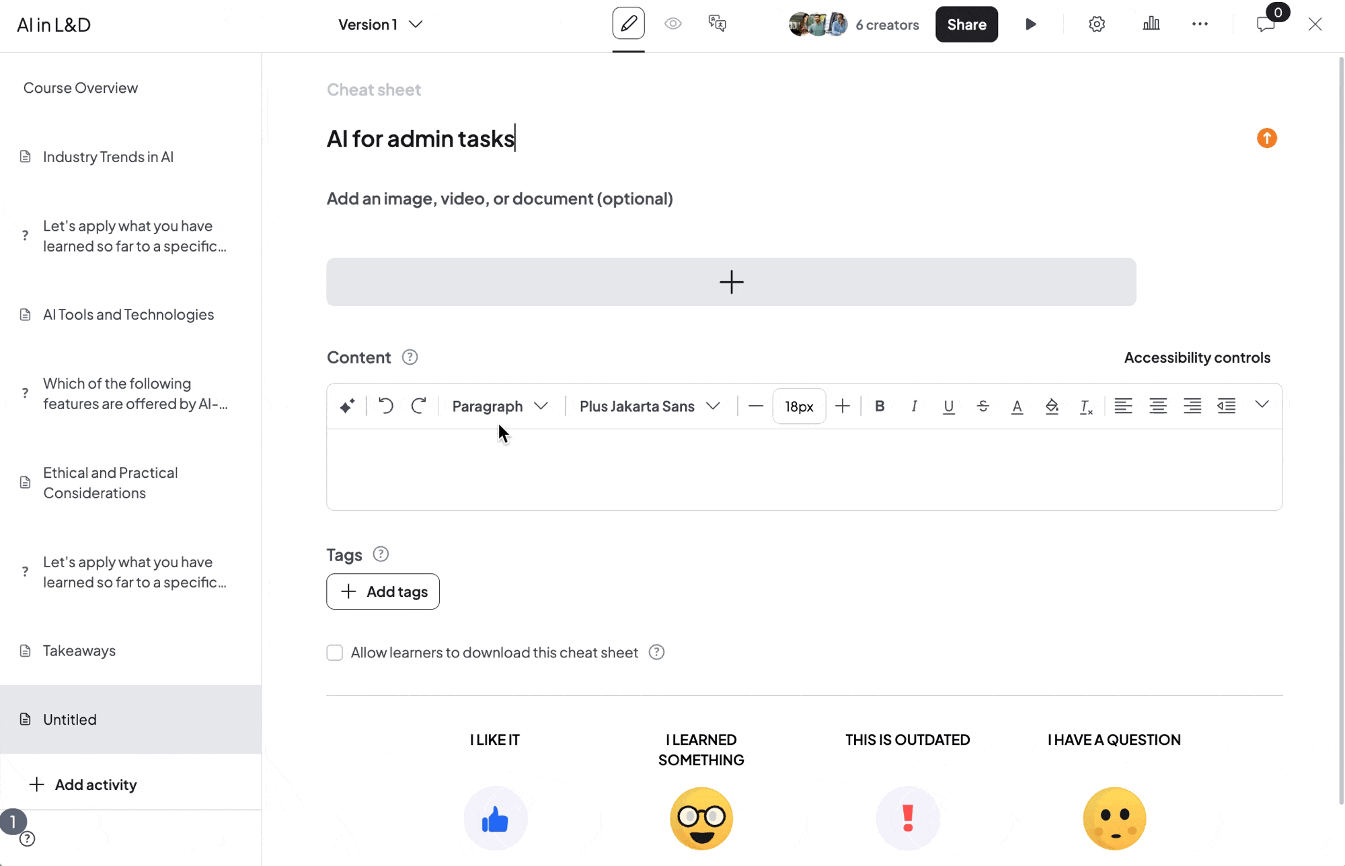Click the 6 creators label
This screenshot has width=1345, height=866.
pos(887,25)
